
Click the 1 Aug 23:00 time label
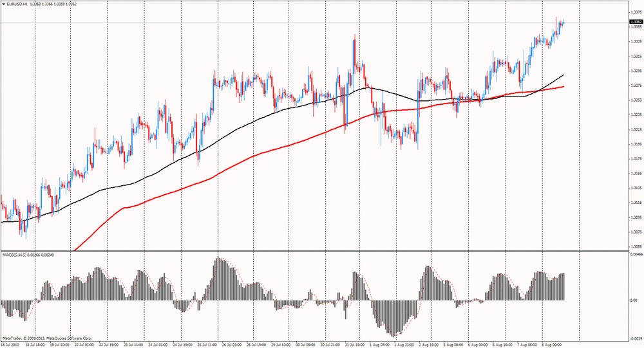pos(404,345)
